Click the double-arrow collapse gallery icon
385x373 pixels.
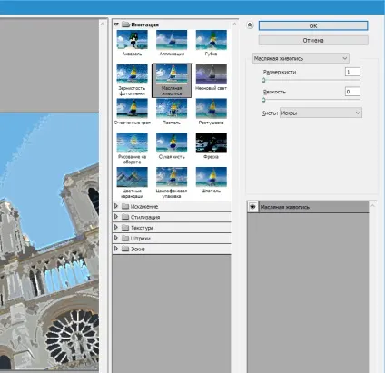250,25
